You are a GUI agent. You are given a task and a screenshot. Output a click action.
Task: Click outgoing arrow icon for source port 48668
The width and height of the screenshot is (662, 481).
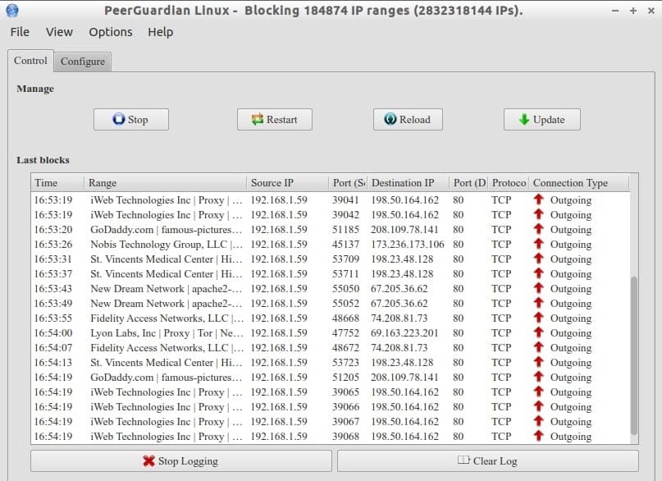pyautogui.click(x=538, y=318)
